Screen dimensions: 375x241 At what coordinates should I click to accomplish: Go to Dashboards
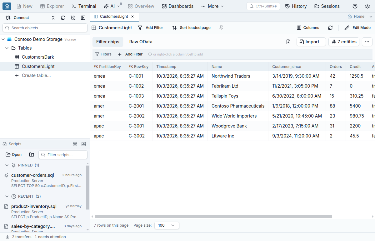[x=178, y=6]
